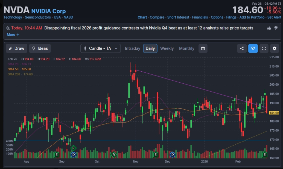The width and height of the screenshot is (283, 169).
Task: Enter fullscreen chart mode
Action: (x=264, y=48)
